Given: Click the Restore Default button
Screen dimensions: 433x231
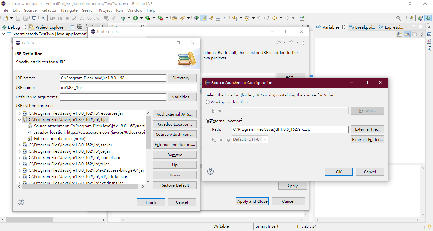Looking at the screenshot, I should click(175, 185).
